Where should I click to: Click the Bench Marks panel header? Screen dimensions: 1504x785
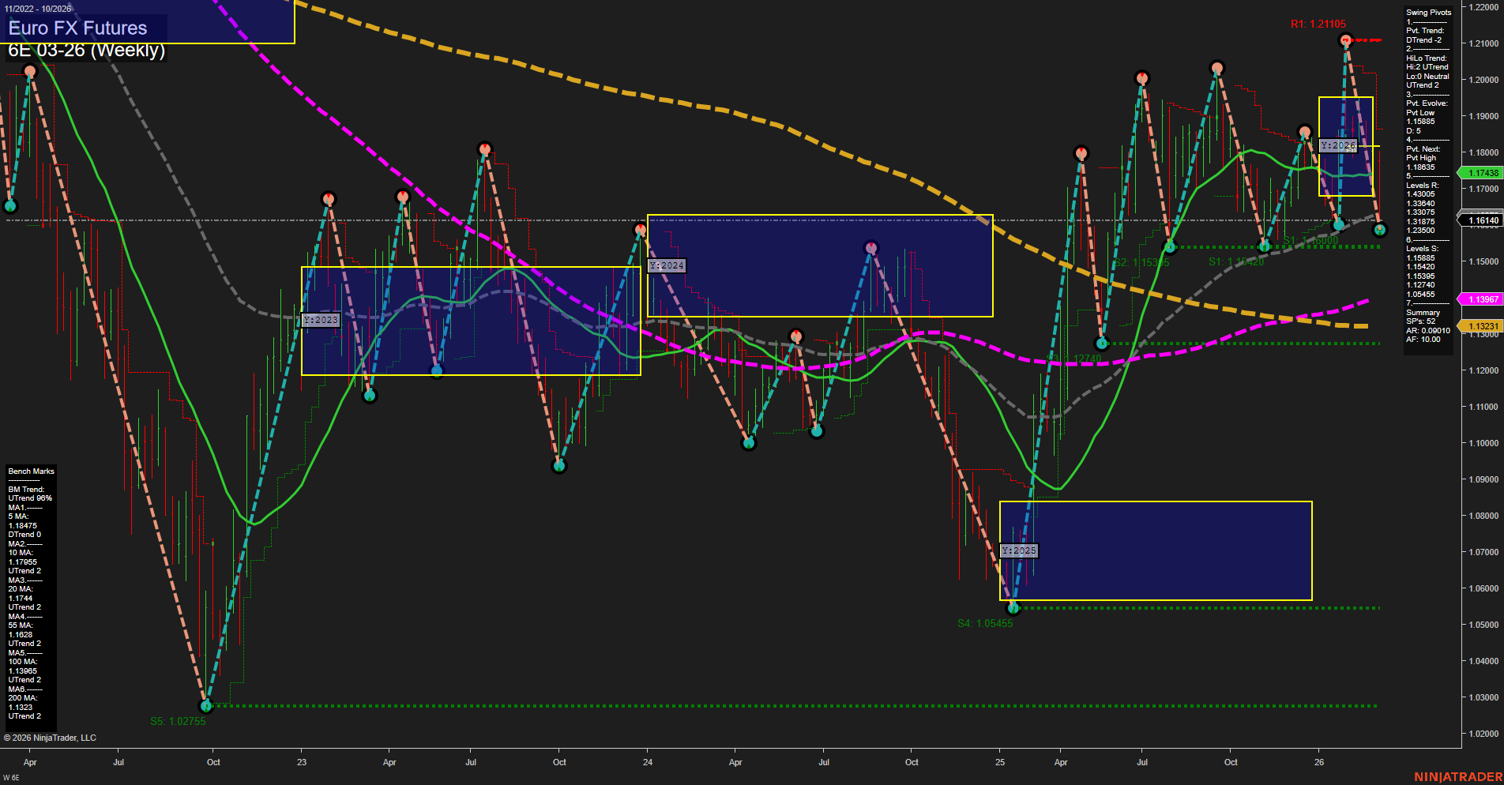coord(30,471)
